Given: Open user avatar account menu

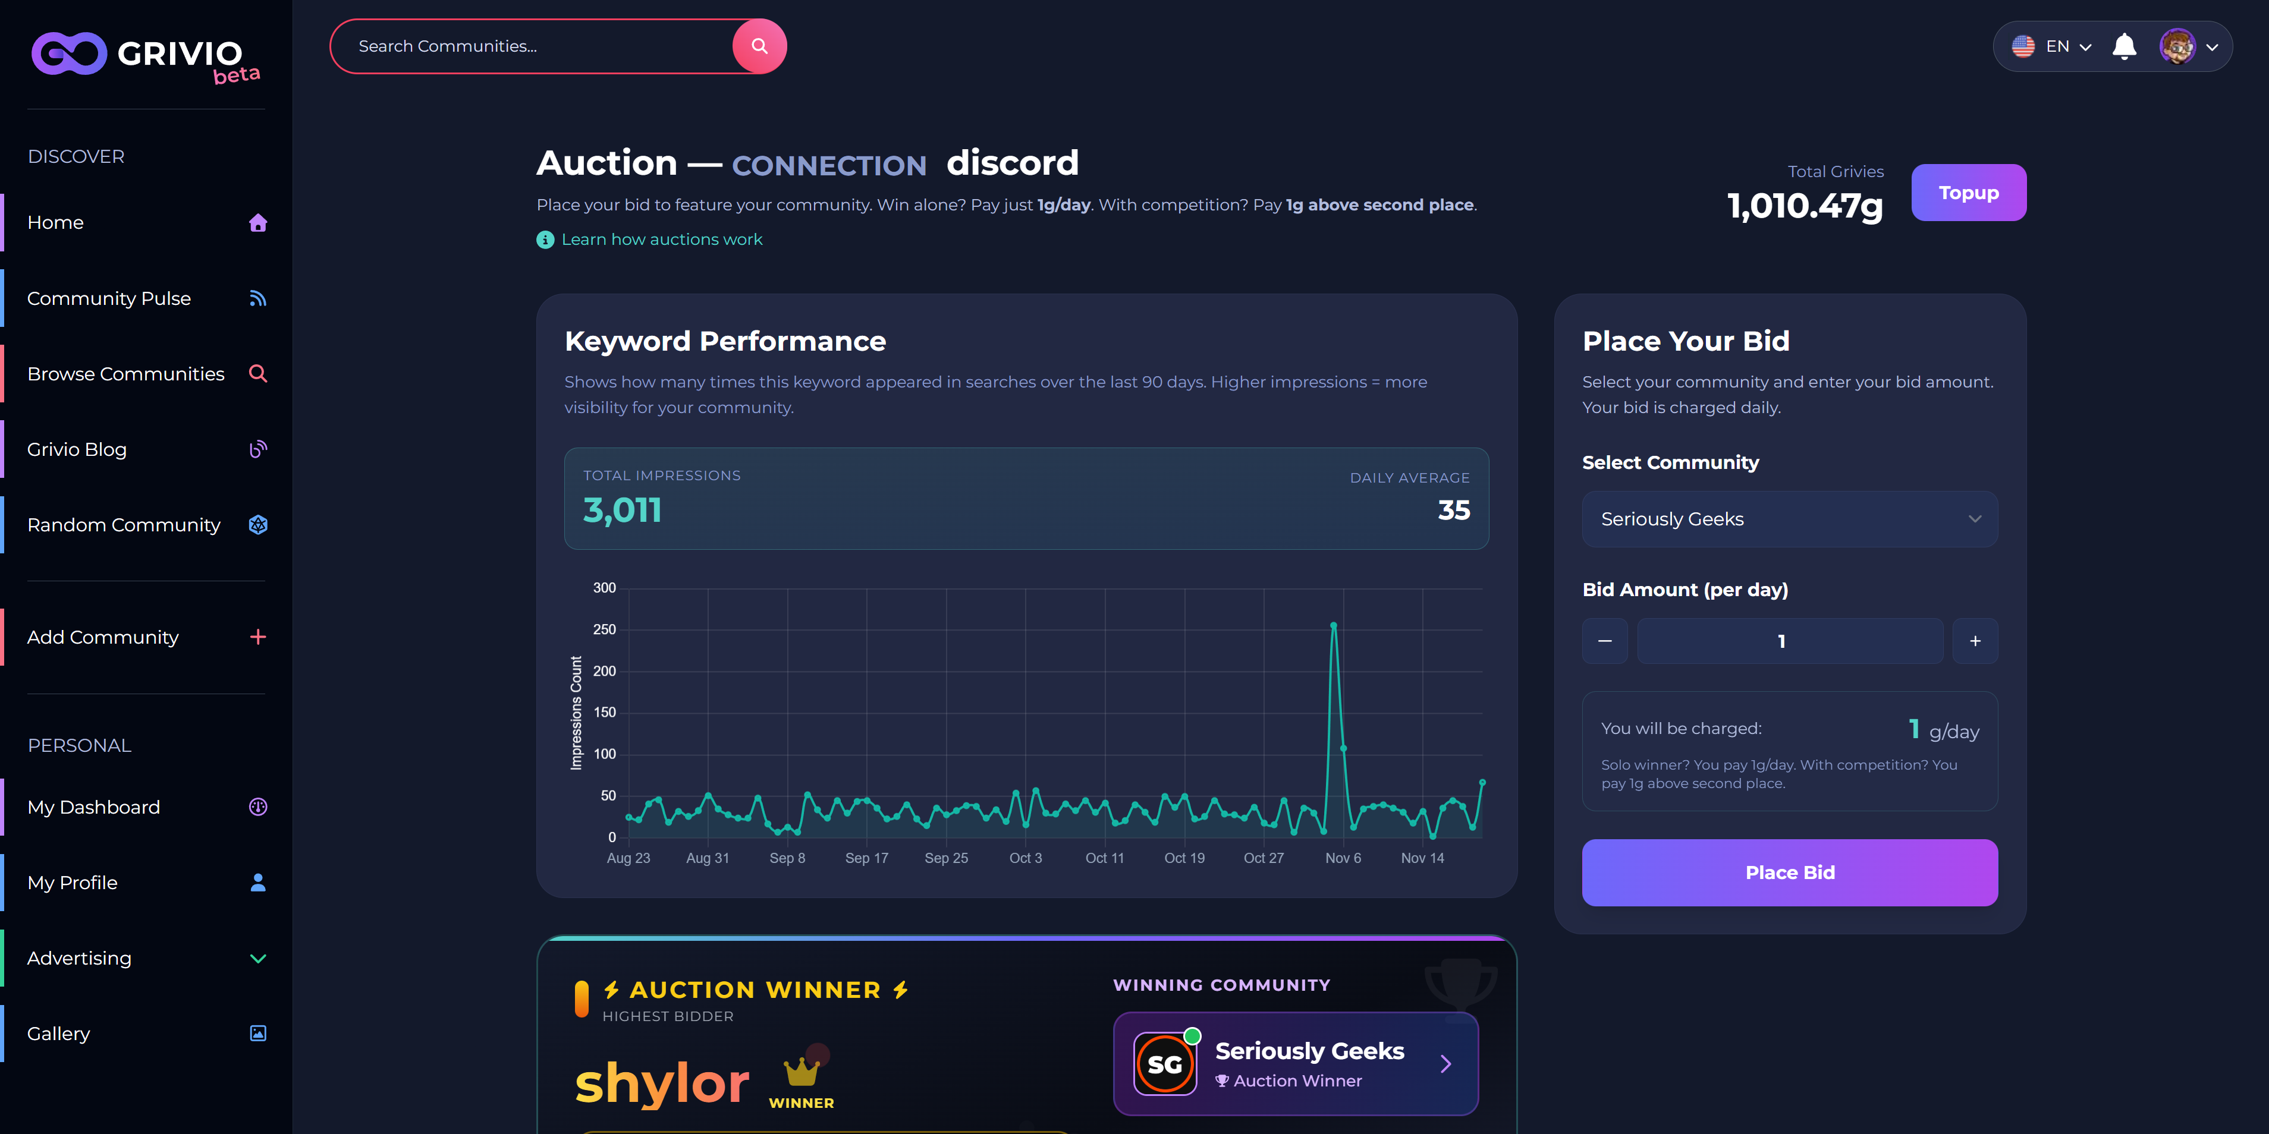Looking at the screenshot, I should tap(2187, 46).
